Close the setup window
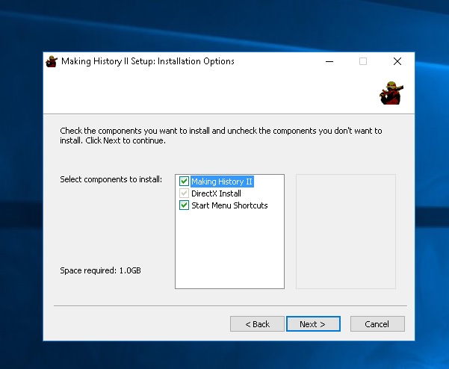Image resolution: width=449 pixels, height=369 pixels. point(397,61)
